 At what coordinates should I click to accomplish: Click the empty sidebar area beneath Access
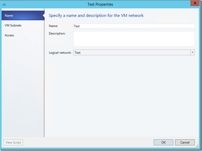pyautogui.click(x=23, y=87)
